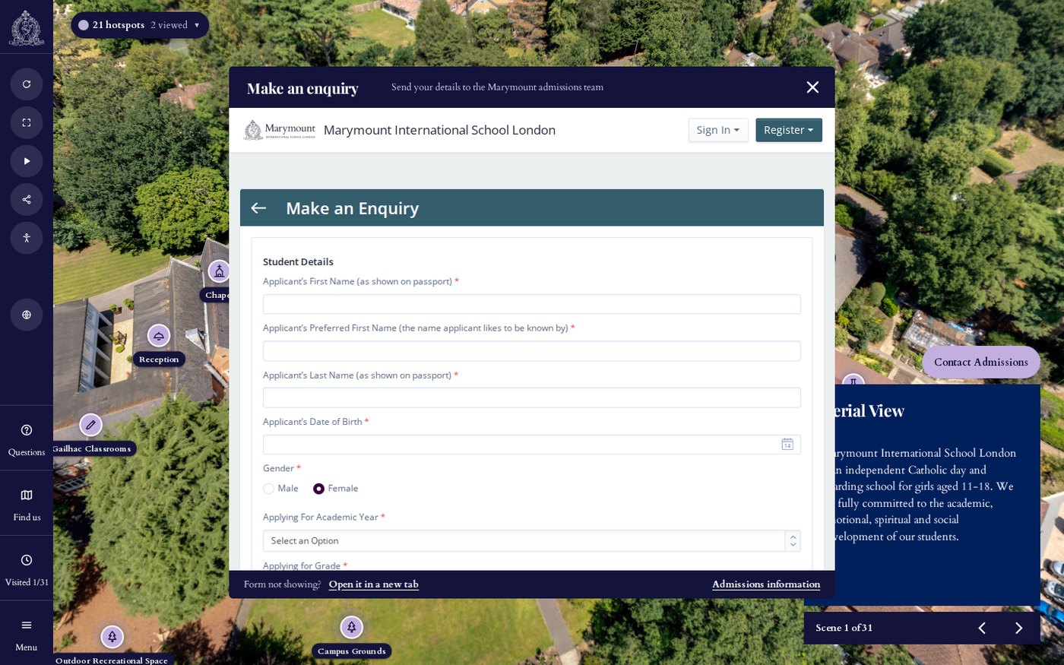
Task: Select the Female gender radio button
Action: 318,489
